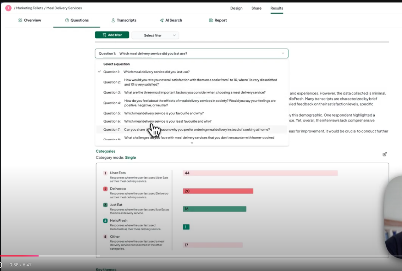
Task: Click the pink T workspace avatar
Action: [8, 8]
